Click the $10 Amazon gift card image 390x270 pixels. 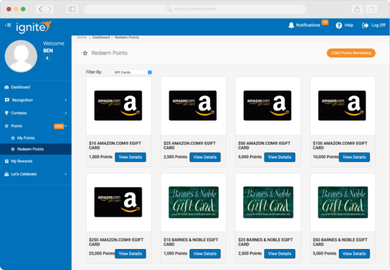tap(118, 106)
